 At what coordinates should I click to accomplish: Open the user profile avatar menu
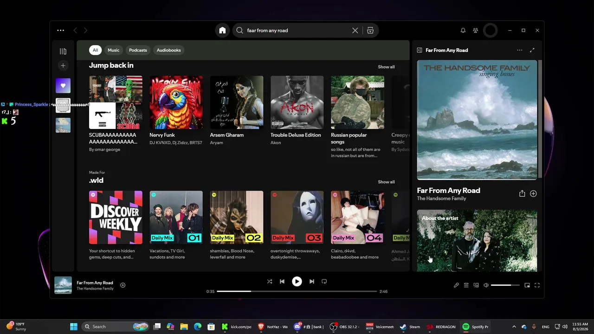click(x=490, y=30)
